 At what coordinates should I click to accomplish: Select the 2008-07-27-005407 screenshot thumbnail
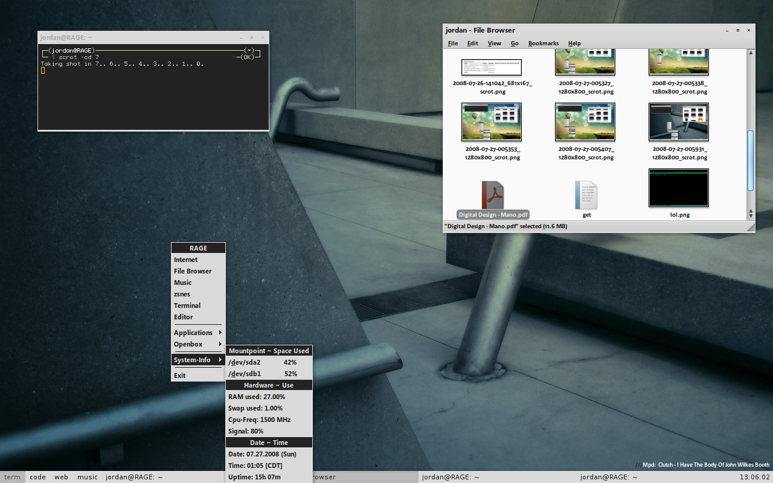pyautogui.click(x=585, y=122)
